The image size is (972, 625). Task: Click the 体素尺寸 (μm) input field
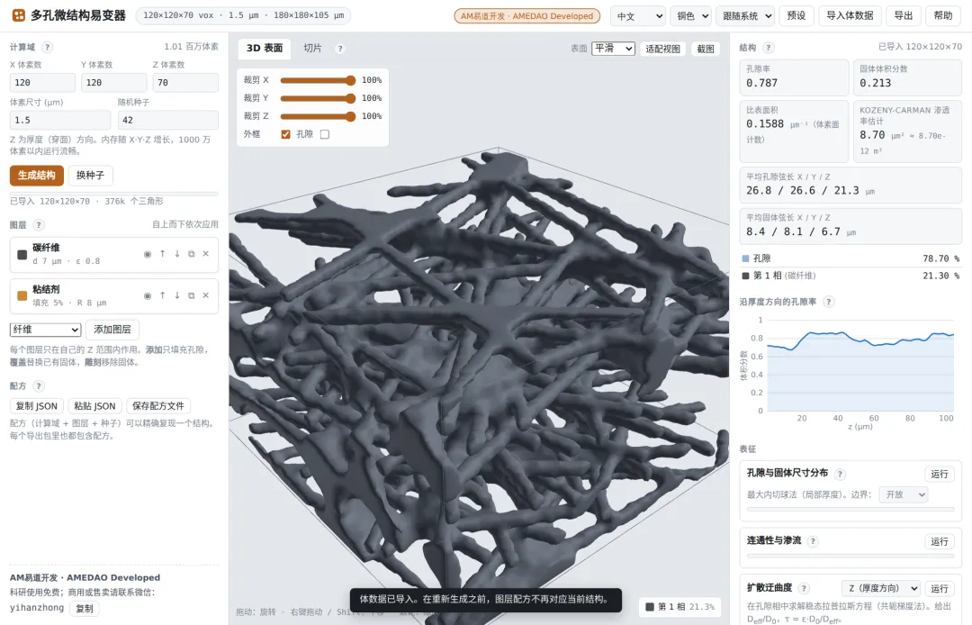tap(60, 120)
